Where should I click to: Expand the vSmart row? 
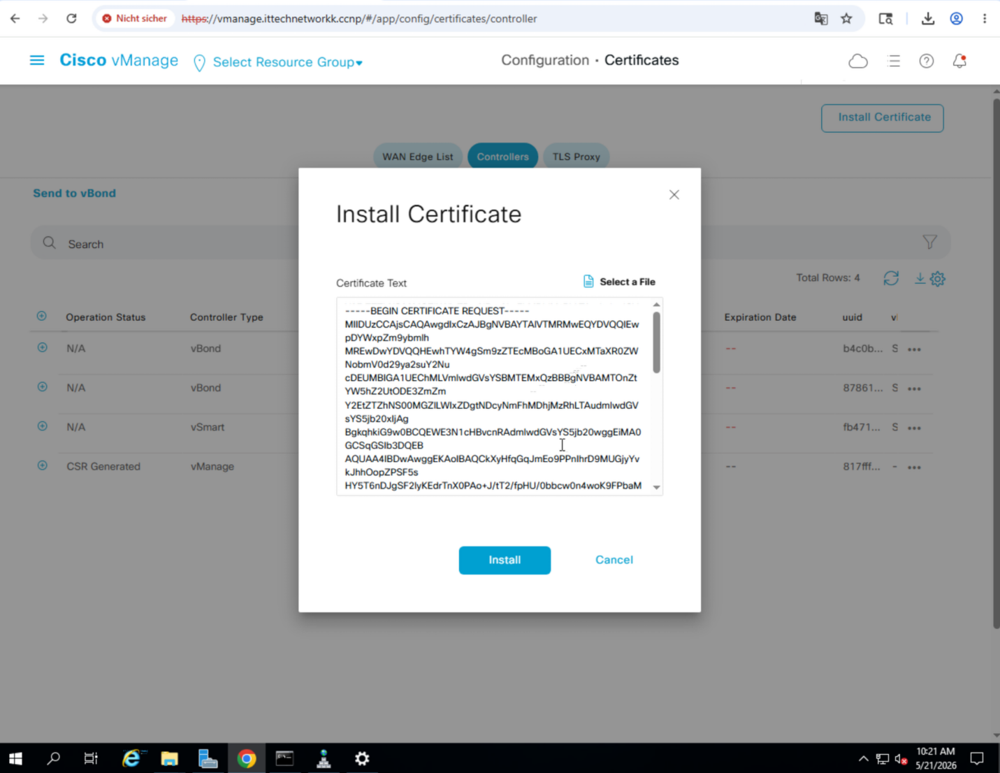coord(42,426)
